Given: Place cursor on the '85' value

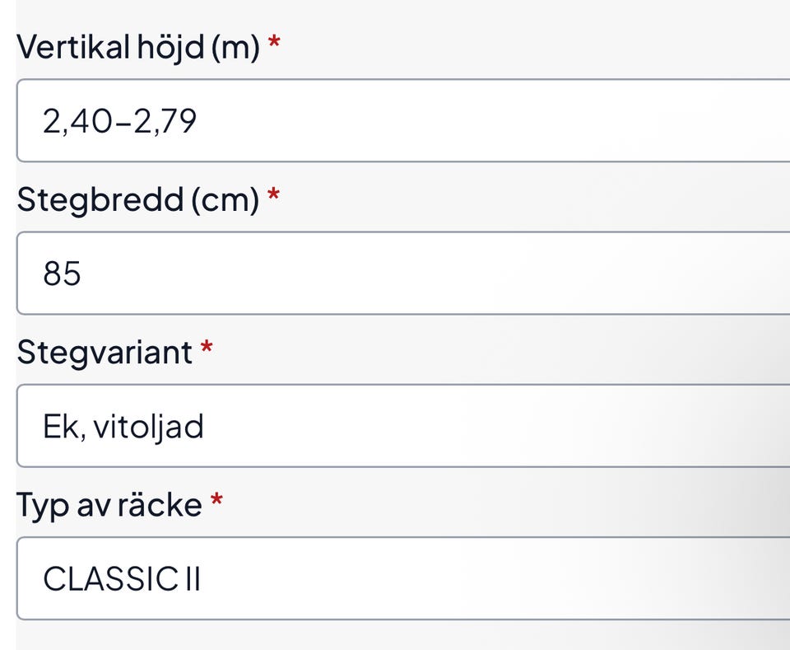Looking at the screenshot, I should coord(63,274).
